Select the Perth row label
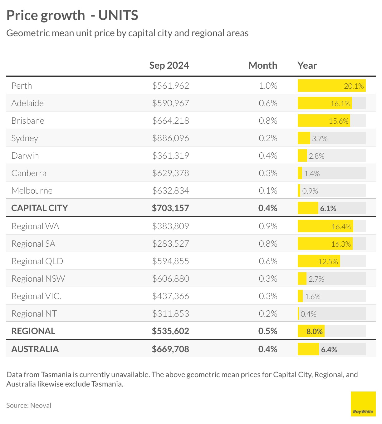The height and width of the screenshot is (424, 382). click(22, 86)
